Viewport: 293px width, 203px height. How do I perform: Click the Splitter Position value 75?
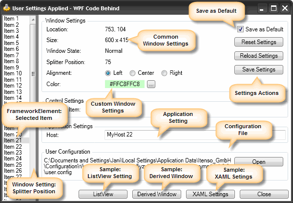[108, 62]
